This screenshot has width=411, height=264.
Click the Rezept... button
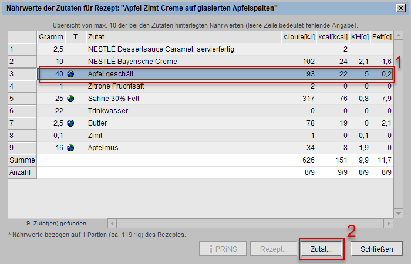(274, 249)
